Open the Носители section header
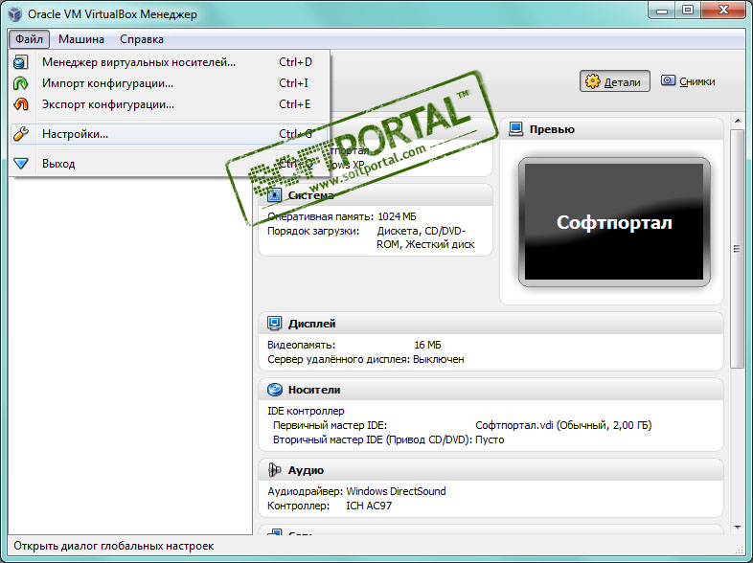 pyautogui.click(x=491, y=390)
